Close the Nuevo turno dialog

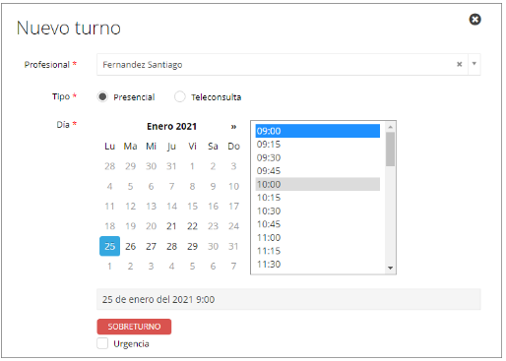pos(474,20)
